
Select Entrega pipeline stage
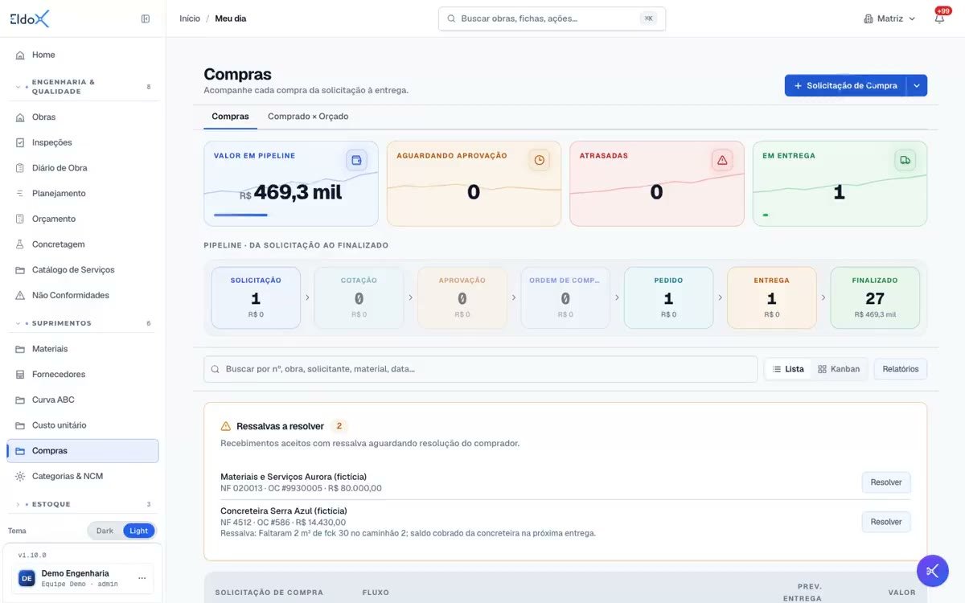coord(772,297)
